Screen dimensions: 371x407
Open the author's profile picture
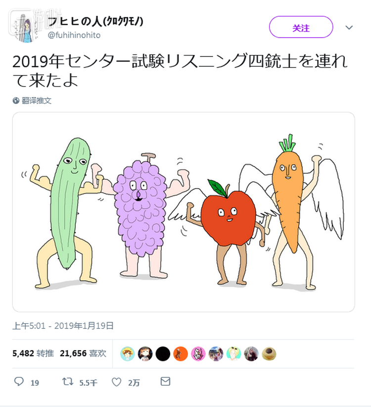coord(26,28)
